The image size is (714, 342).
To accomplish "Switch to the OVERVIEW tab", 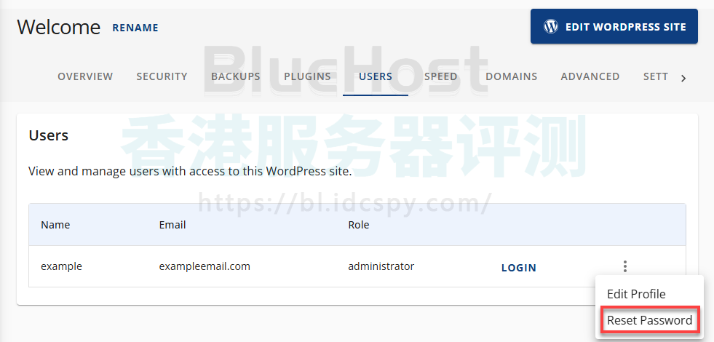I will 85,76.
